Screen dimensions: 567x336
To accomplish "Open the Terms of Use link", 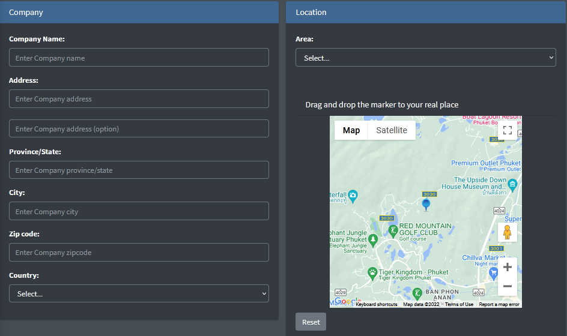I will tap(459, 304).
